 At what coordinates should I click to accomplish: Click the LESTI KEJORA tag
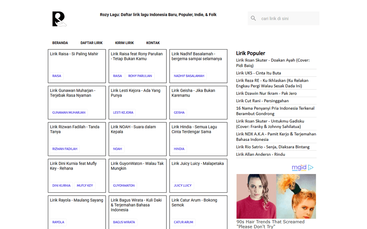123,113
